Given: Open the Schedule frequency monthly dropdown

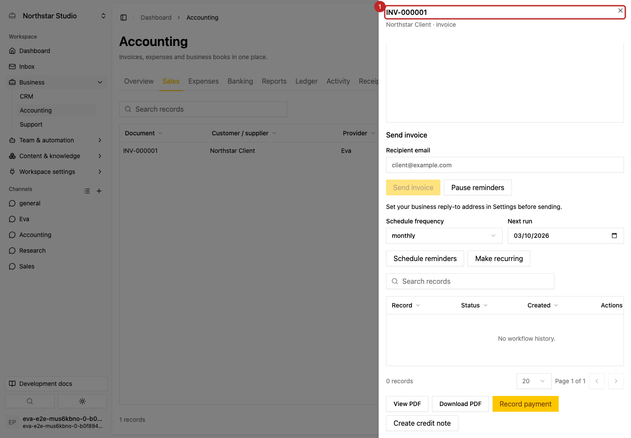Looking at the screenshot, I should 444,236.
